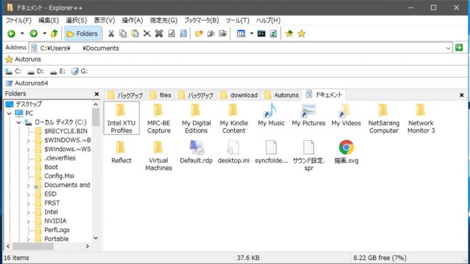Permanently delete with bold X icon
This screenshot has width=470, height=264.
coord(159,34)
